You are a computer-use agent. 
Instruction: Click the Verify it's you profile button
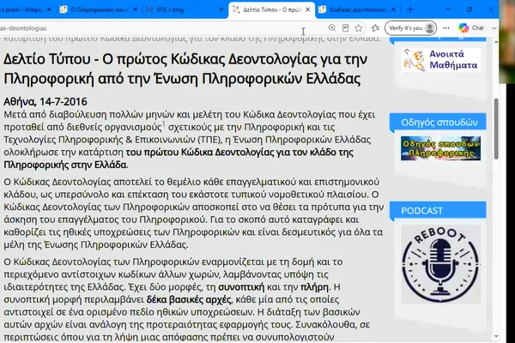[410, 28]
